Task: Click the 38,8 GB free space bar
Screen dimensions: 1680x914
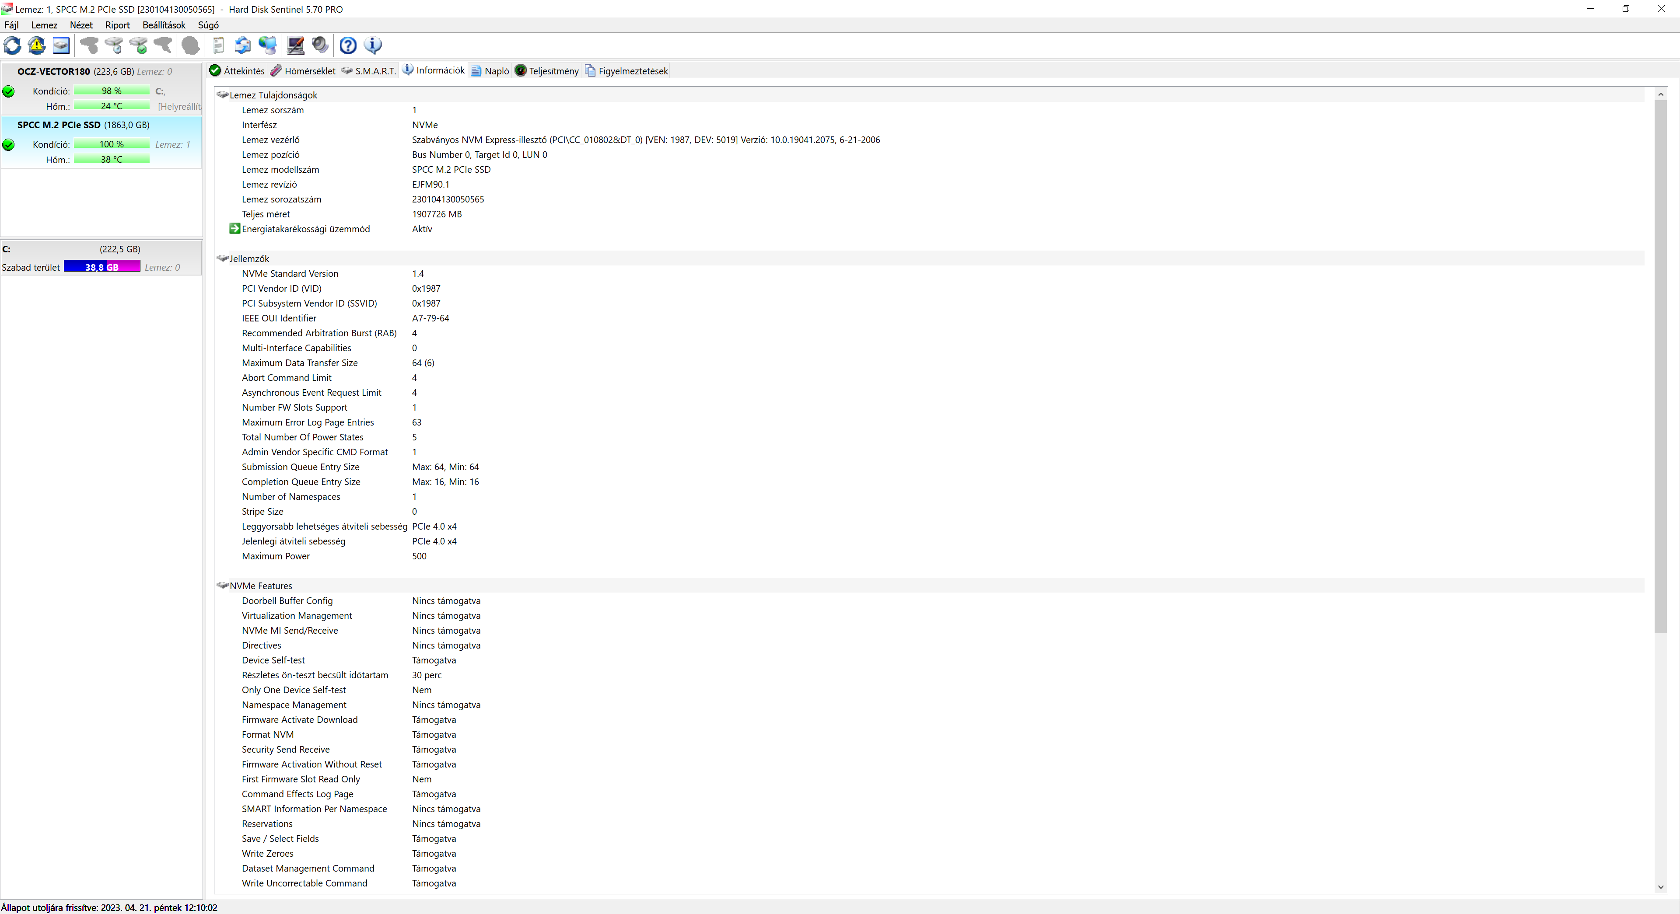Action: tap(102, 267)
